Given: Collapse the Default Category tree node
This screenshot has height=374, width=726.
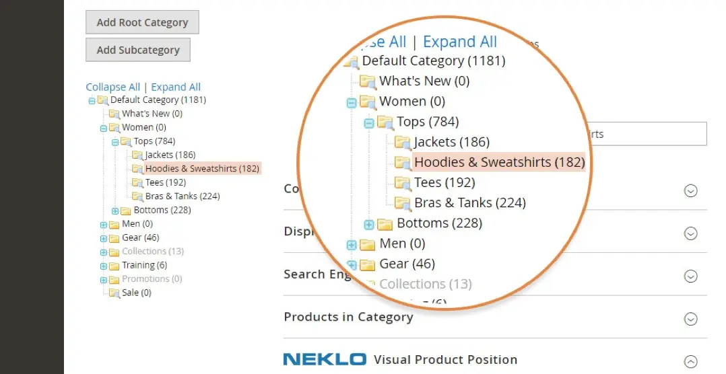Looking at the screenshot, I should tap(92, 100).
